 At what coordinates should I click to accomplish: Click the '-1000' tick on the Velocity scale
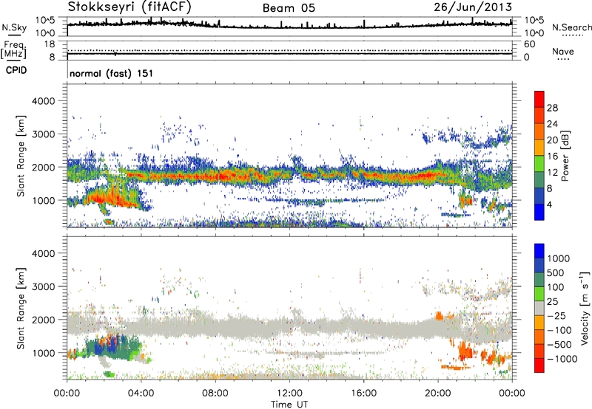tap(562, 359)
